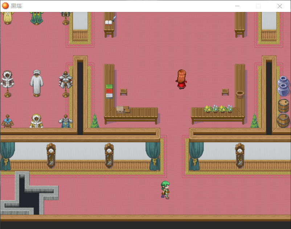The width and height of the screenshot is (291, 229).
Task: Close the 黑塔 game window
Action: point(280,6)
